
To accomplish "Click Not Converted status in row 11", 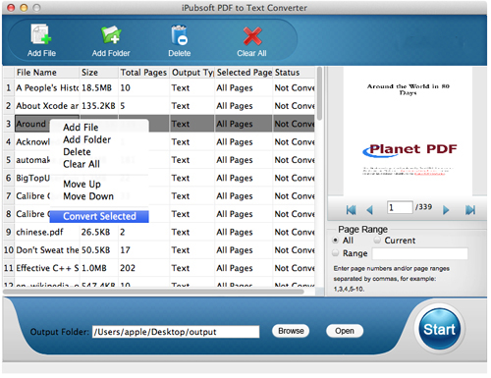I will point(295,268).
